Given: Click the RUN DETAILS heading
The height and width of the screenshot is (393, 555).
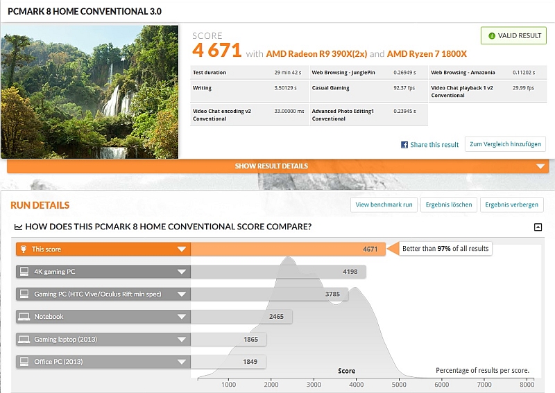Looking at the screenshot, I should (40, 205).
